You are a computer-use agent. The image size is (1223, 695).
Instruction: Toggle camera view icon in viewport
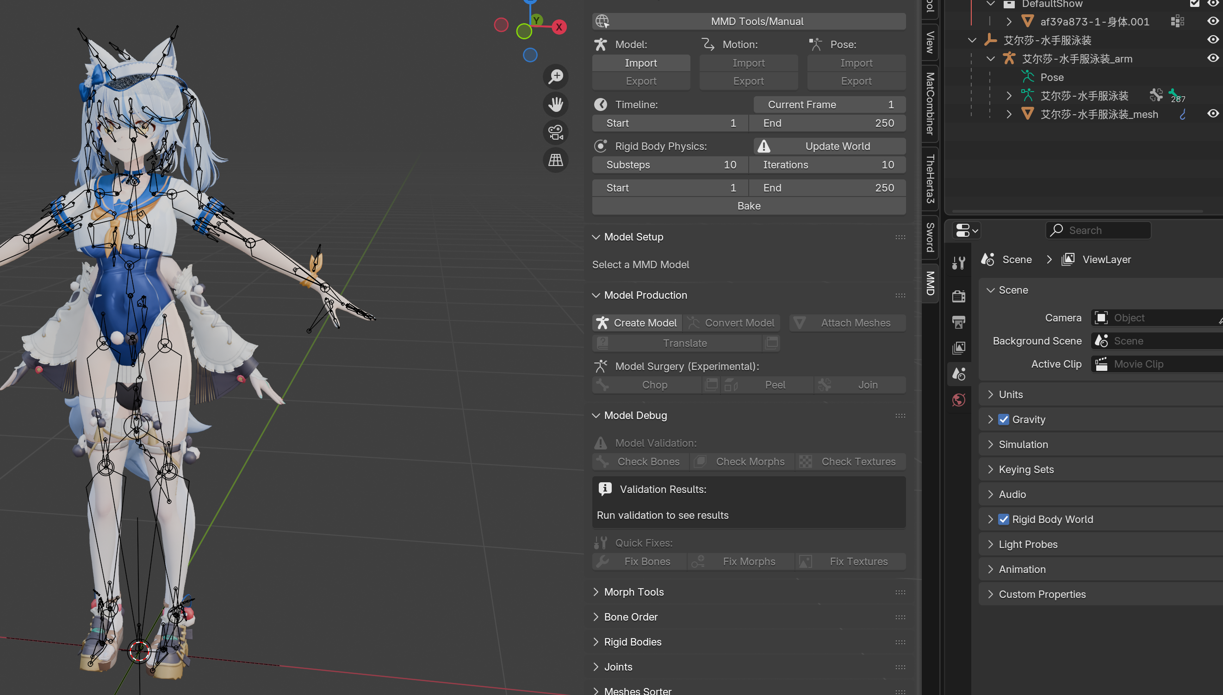coord(555,132)
